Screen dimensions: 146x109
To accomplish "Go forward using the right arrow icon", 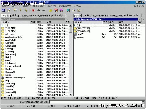I will pyautogui.click(x=44, y=10).
